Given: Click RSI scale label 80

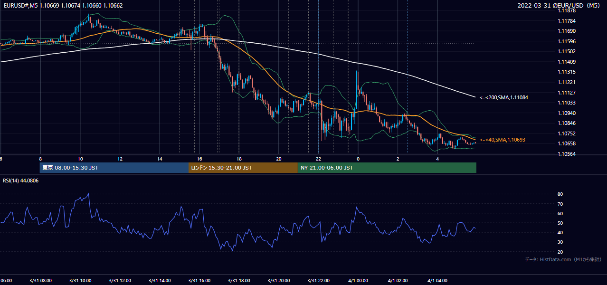Looking at the screenshot, I should tap(560, 194).
